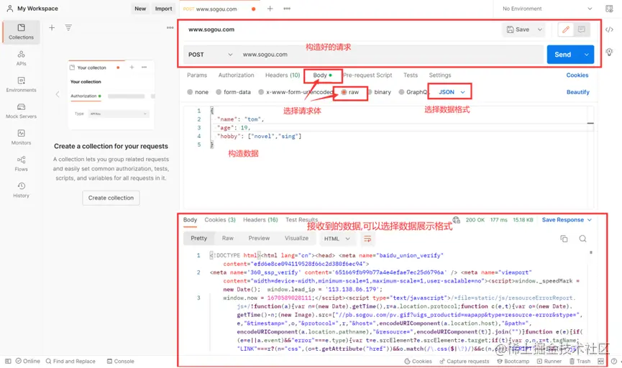The image size is (622, 368).
Task: Open the JSON format dropdown
Action: tap(452, 92)
